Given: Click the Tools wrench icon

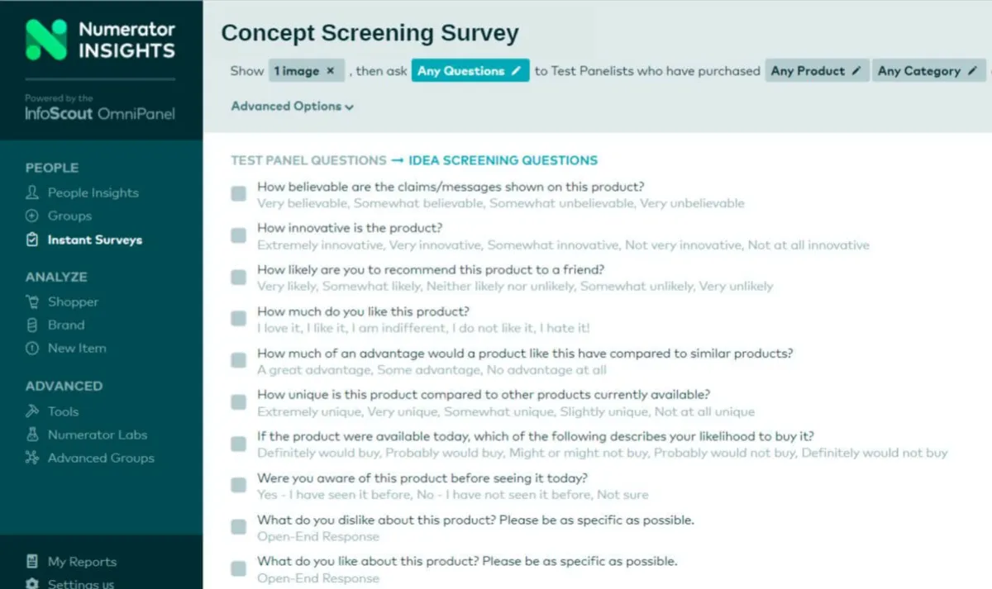Looking at the screenshot, I should (32, 411).
